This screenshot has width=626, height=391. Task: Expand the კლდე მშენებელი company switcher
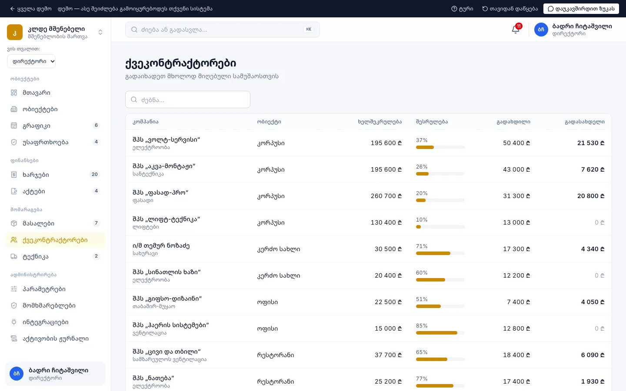(56, 32)
